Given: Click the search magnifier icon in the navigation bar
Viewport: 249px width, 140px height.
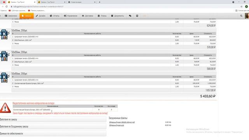Looking at the screenshot, I should click(241, 16).
